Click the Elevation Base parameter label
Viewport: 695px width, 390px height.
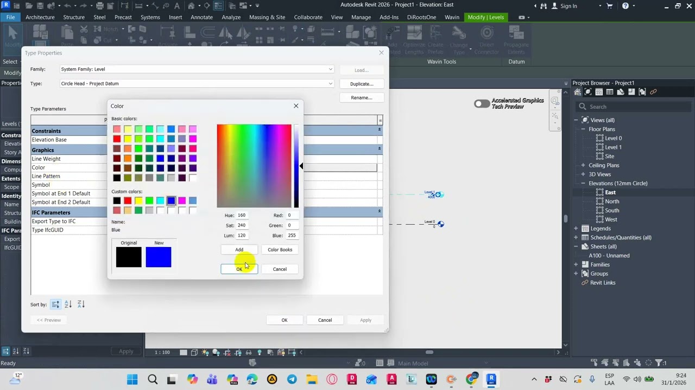click(x=49, y=140)
